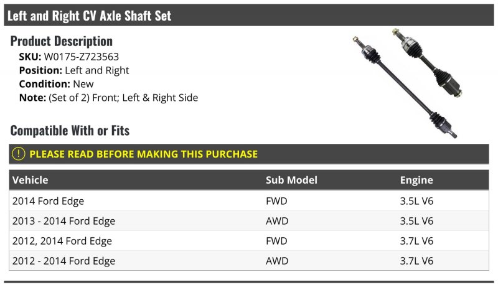Click the Left and Right CV Axle Shaft Set title
The height and width of the screenshot is (287, 498).
pyautogui.click(x=89, y=16)
